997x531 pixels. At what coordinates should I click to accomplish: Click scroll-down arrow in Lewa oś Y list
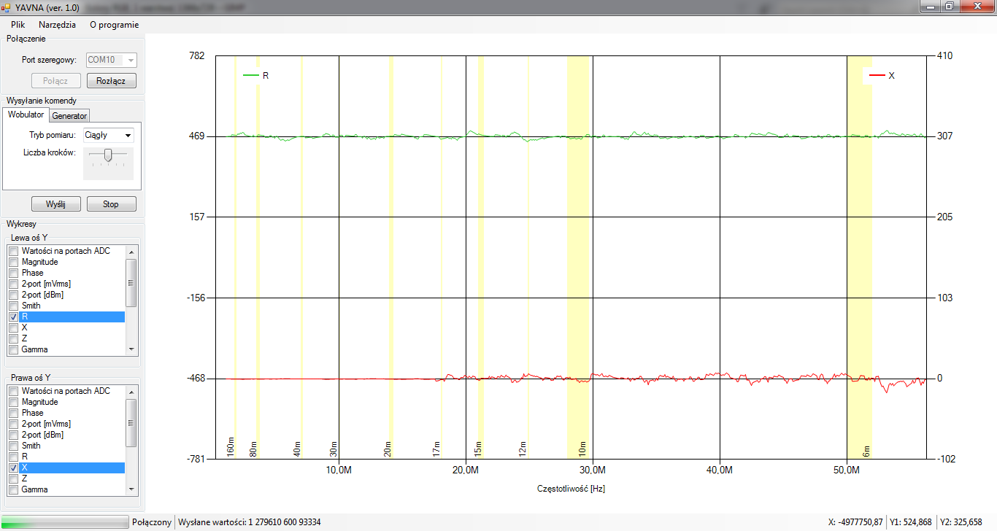(x=131, y=349)
